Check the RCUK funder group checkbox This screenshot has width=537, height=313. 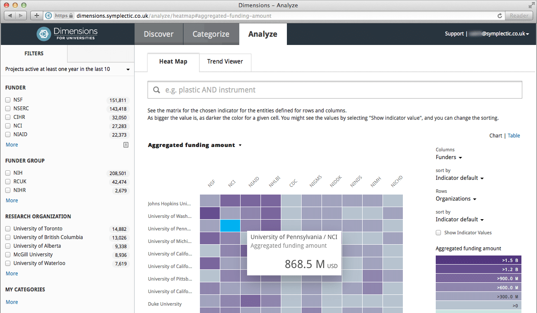(8, 182)
